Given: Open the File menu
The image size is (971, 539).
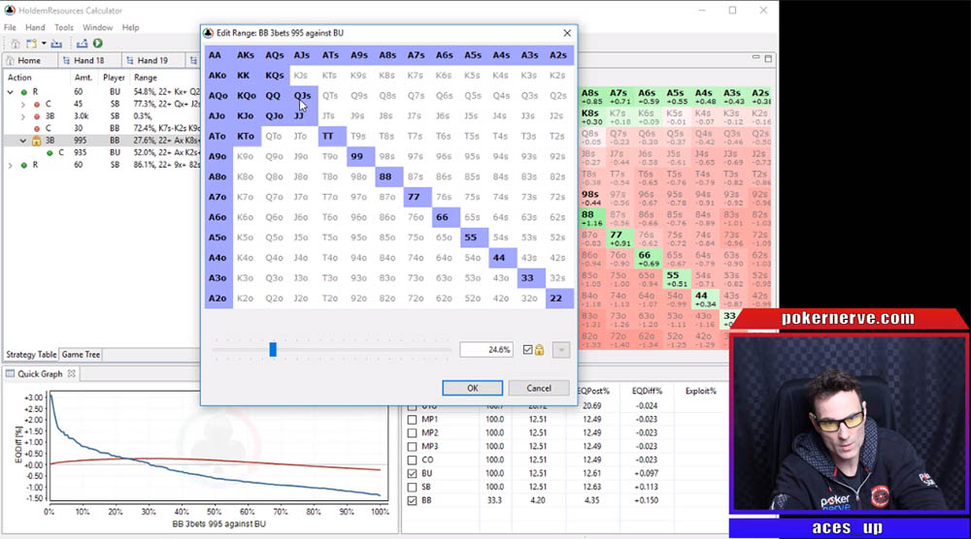Looking at the screenshot, I should click(x=10, y=27).
